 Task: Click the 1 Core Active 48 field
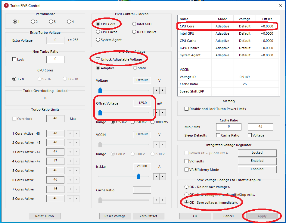click(55, 133)
